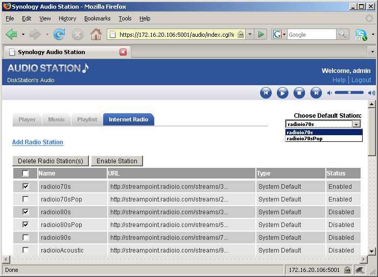The width and height of the screenshot is (378, 277).
Task: Go back with the green Back arrow
Action: tap(11, 34)
